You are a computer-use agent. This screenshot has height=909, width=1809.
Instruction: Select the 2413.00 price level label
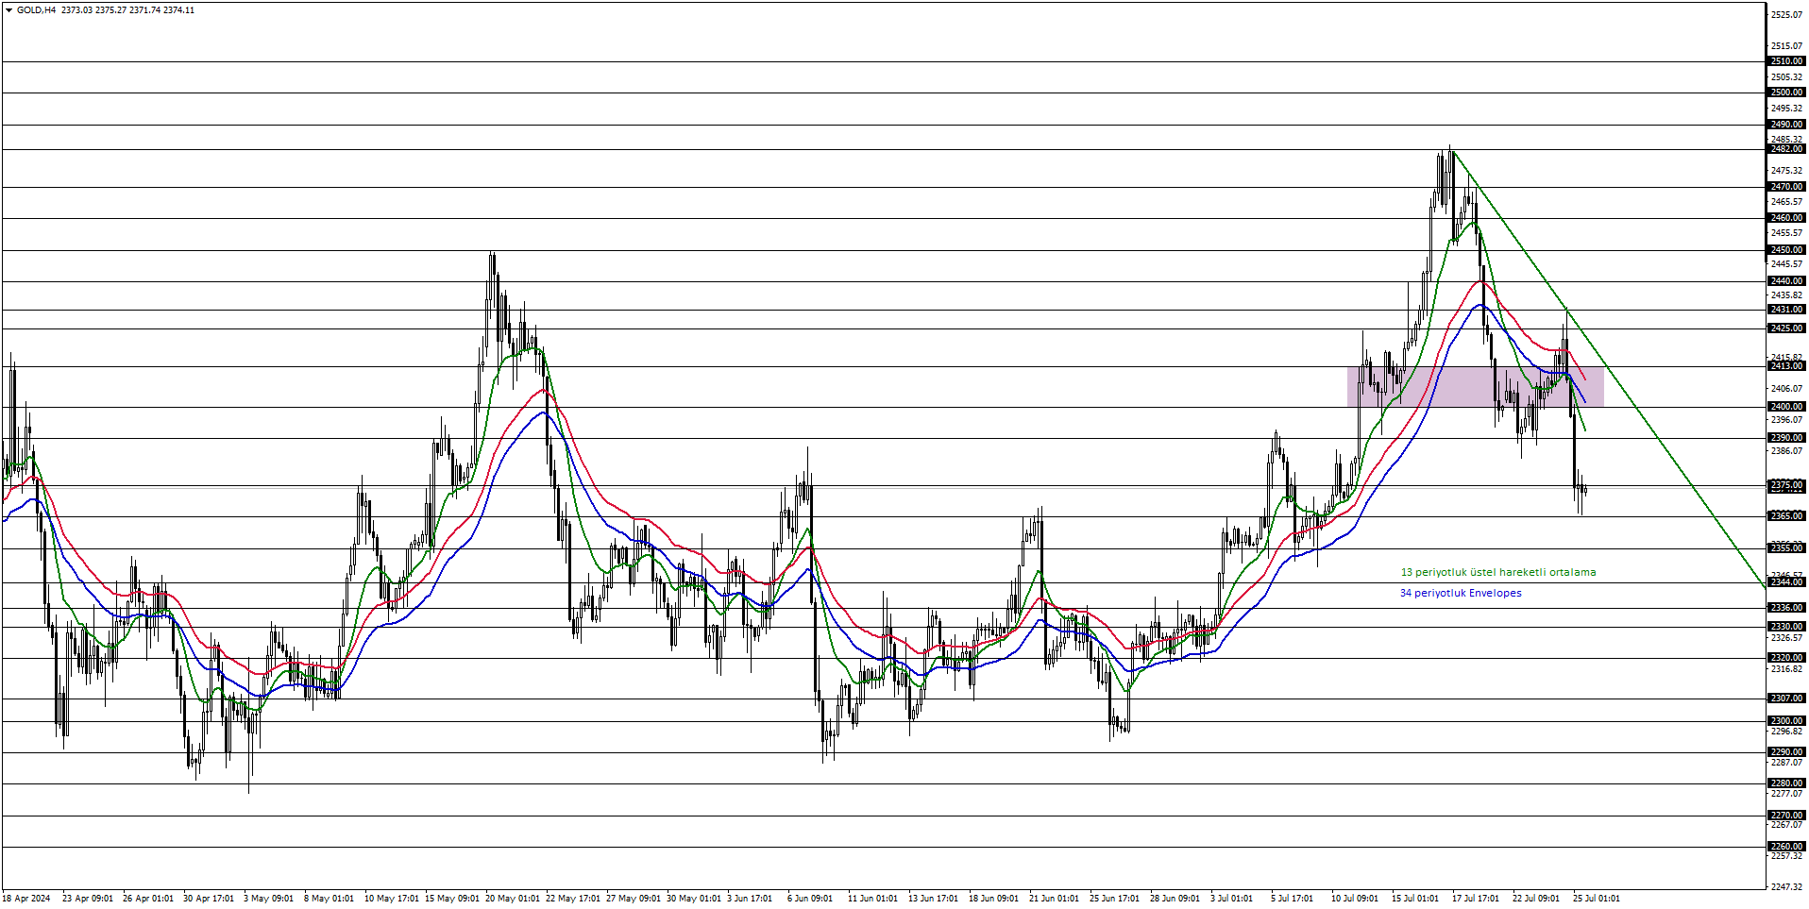coord(1786,366)
